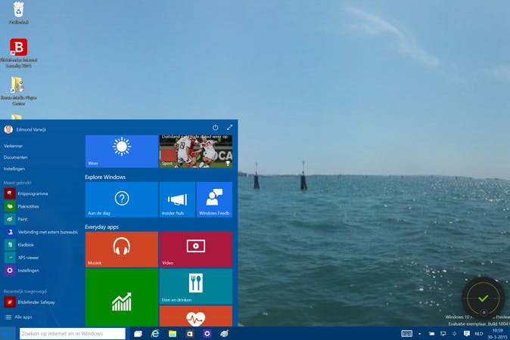Viewport: 510px width, 340px height.
Task: Open Edmond Verwijk user account menu
Action: tap(25, 129)
